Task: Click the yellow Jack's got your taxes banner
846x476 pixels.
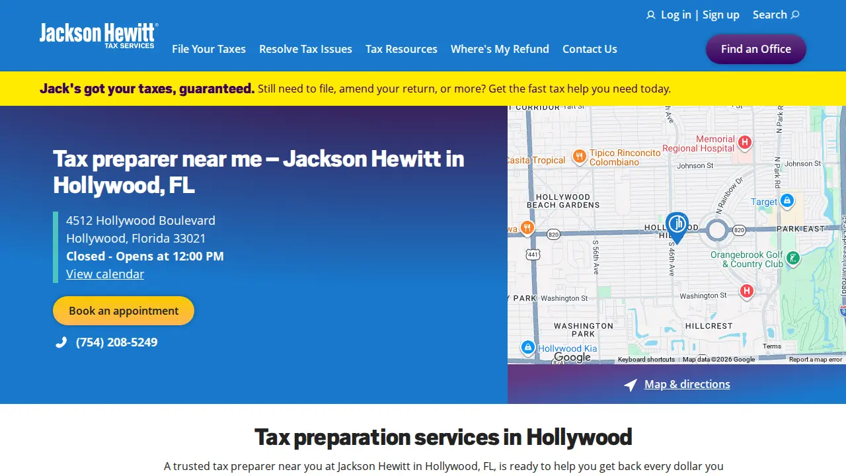Action: pos(423,89)
